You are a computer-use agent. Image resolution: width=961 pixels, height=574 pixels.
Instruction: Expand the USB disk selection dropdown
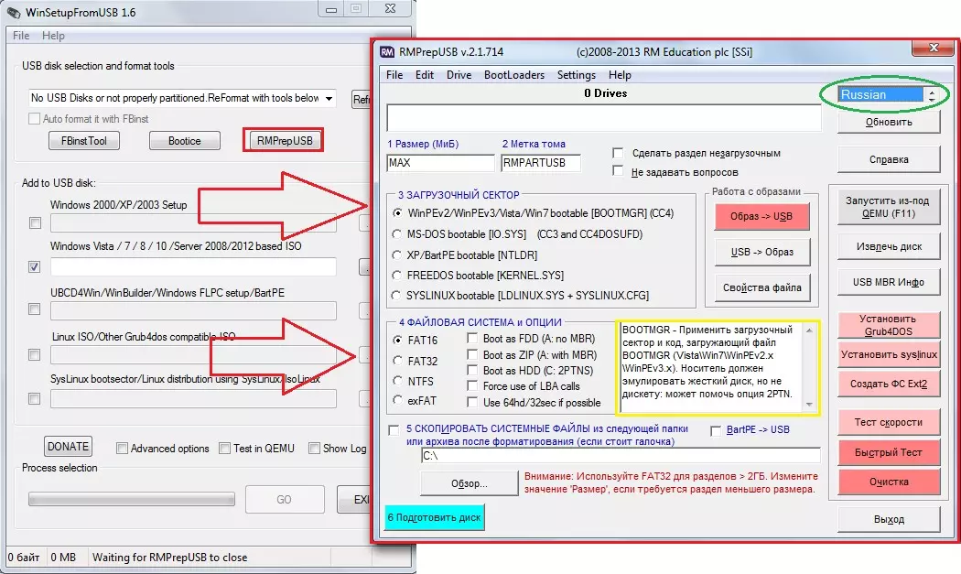click(x=329, y=98)
